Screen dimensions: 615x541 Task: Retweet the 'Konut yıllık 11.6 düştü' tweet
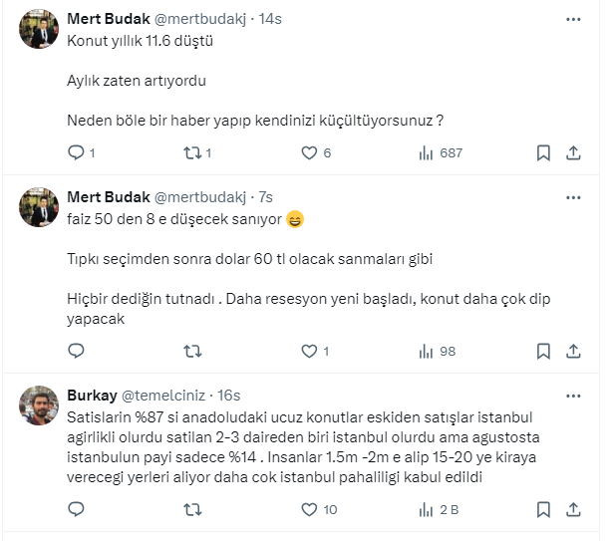pyautogui.click(x=194, y=153)
